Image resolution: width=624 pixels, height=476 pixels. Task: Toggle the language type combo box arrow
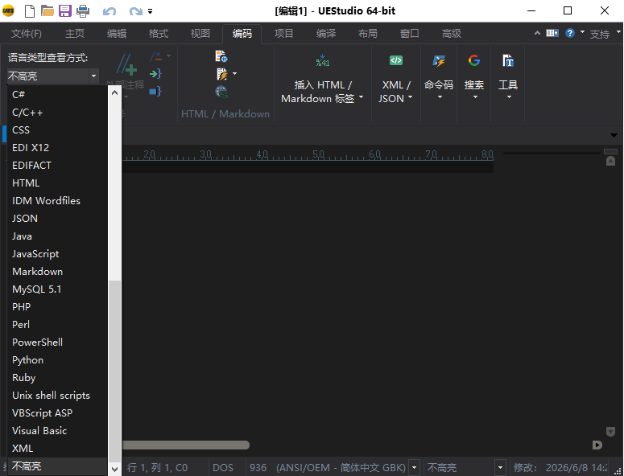tap(93, 76)
